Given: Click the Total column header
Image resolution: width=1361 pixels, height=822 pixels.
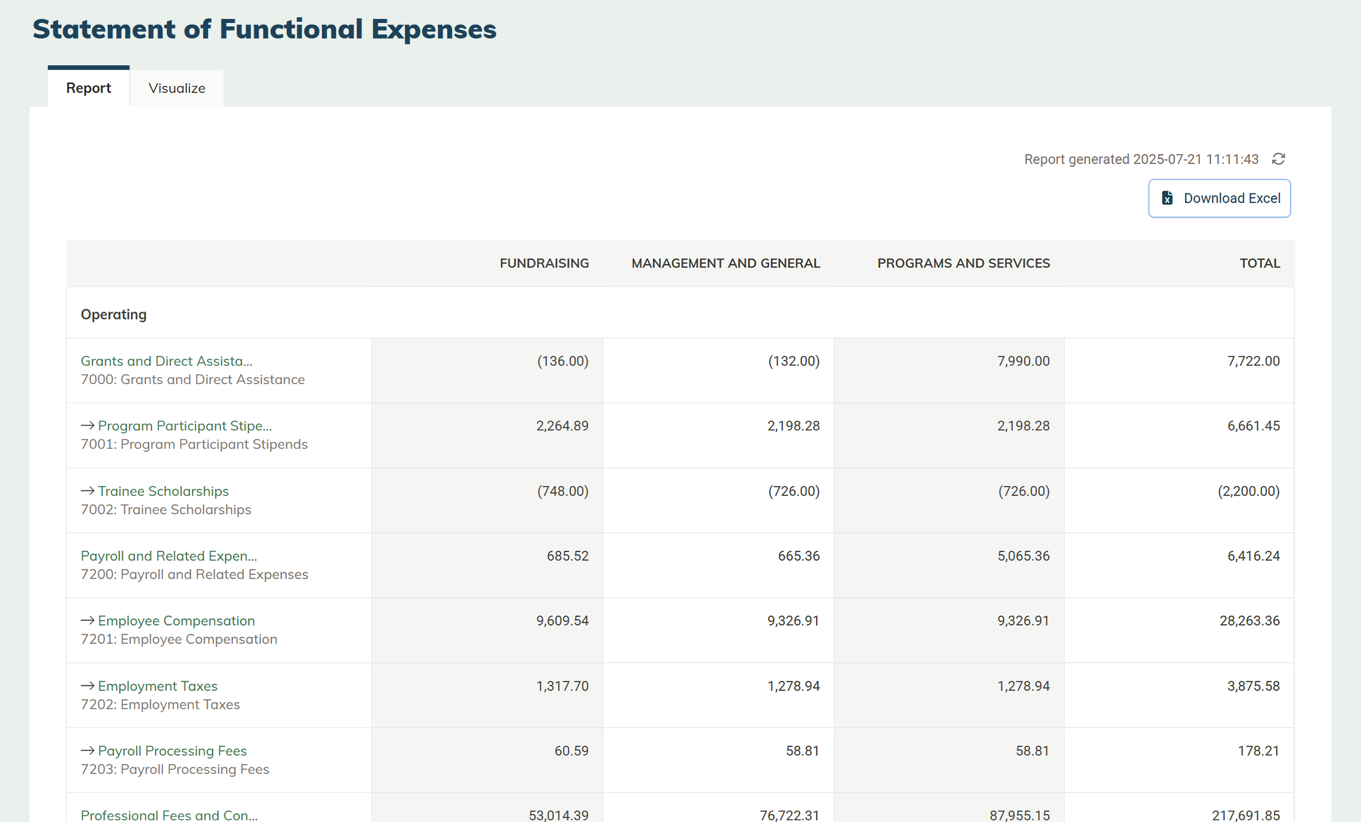Looking at the screenshot, I should click(x=1259, y=263).
